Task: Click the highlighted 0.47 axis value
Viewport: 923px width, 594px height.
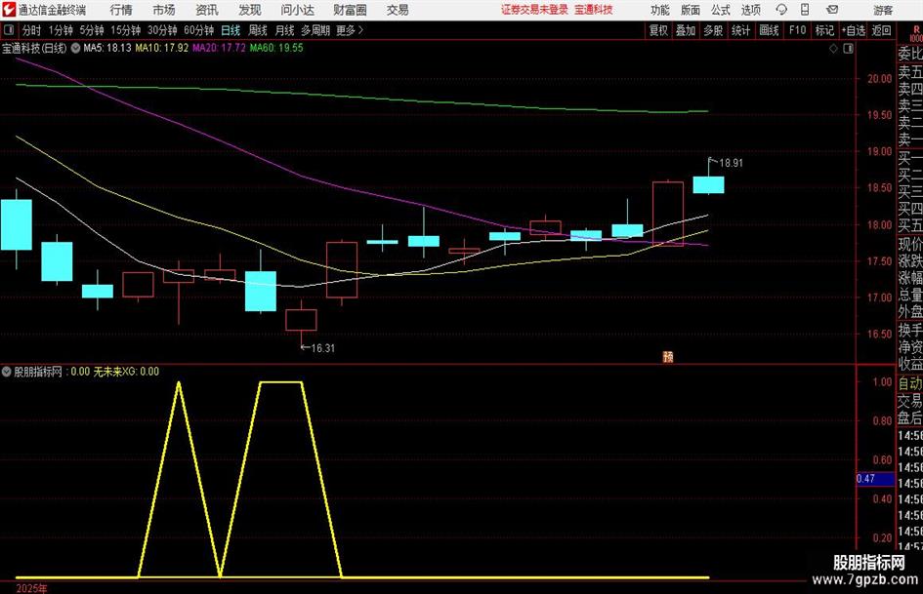Action: pyautogui.click(x=875, y=479)
